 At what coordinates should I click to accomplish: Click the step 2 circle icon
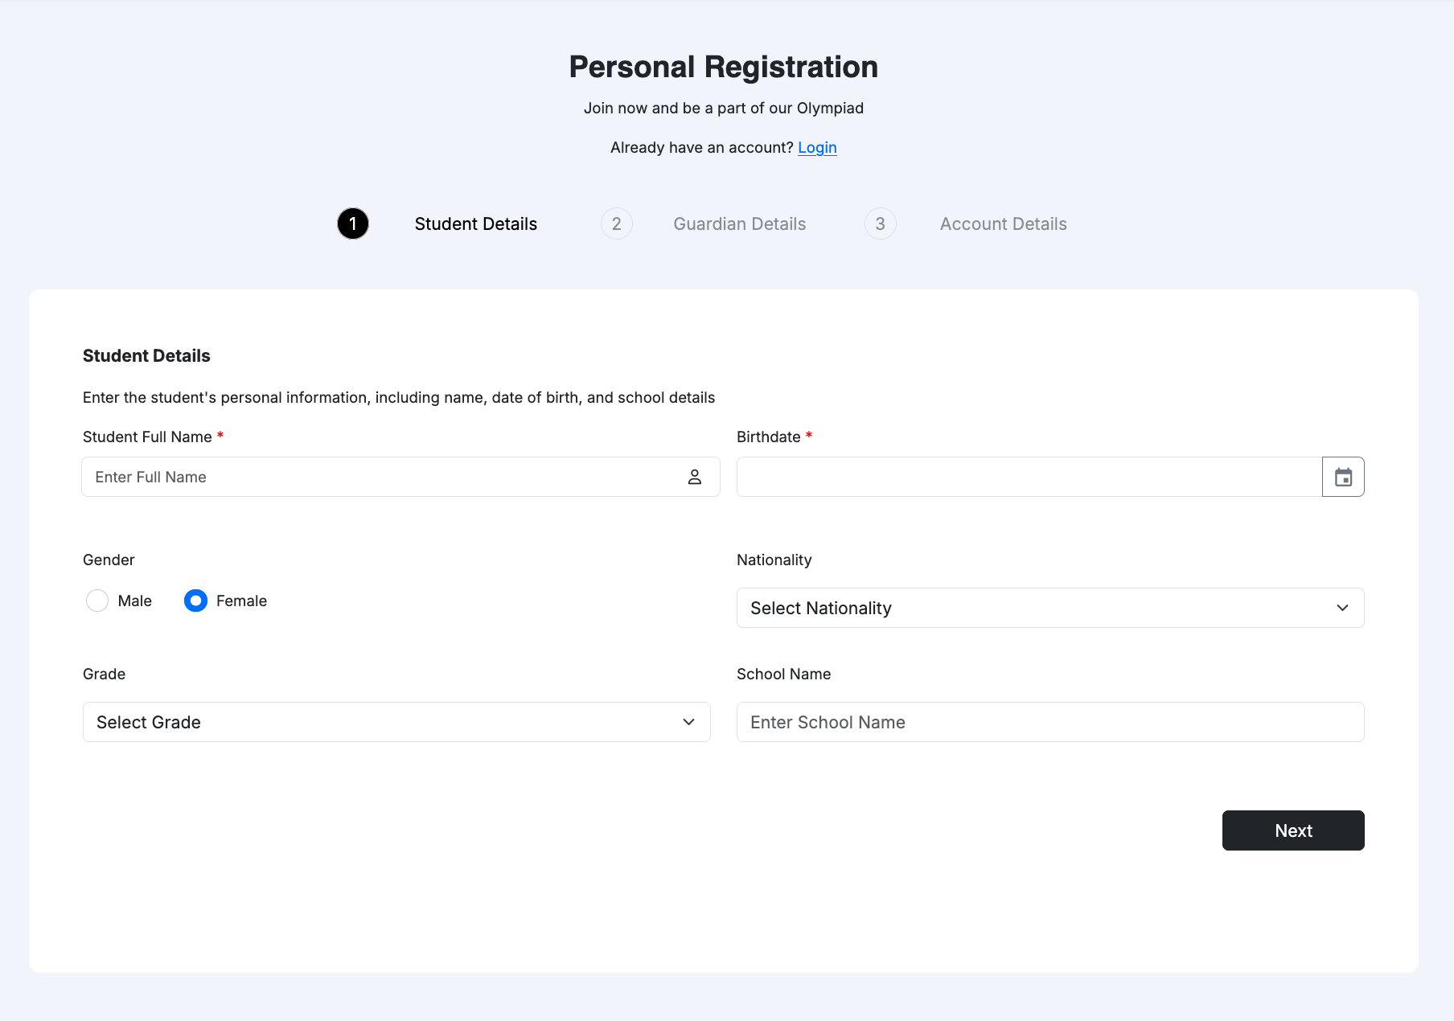pos(617,223)
